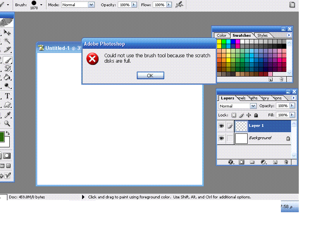Switch to the Actions tab

(x=277, y=98)
